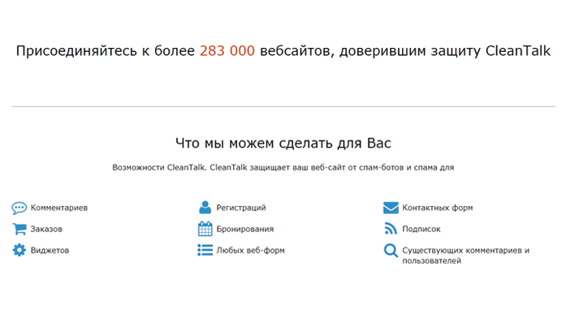Click the envelope icon beside Контактных форм
Image resolution: width=566 pixels, height=313 pixels.
click(x=391, y=208)
